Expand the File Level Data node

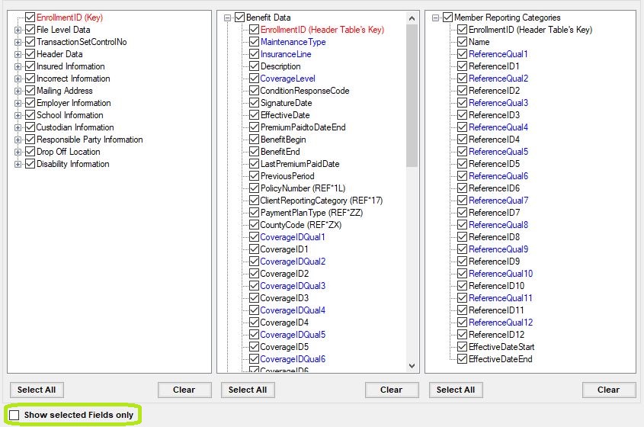(x=18, y=30)
